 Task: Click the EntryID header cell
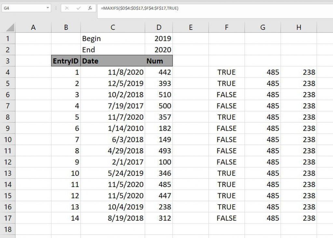(x=66, y=61)
